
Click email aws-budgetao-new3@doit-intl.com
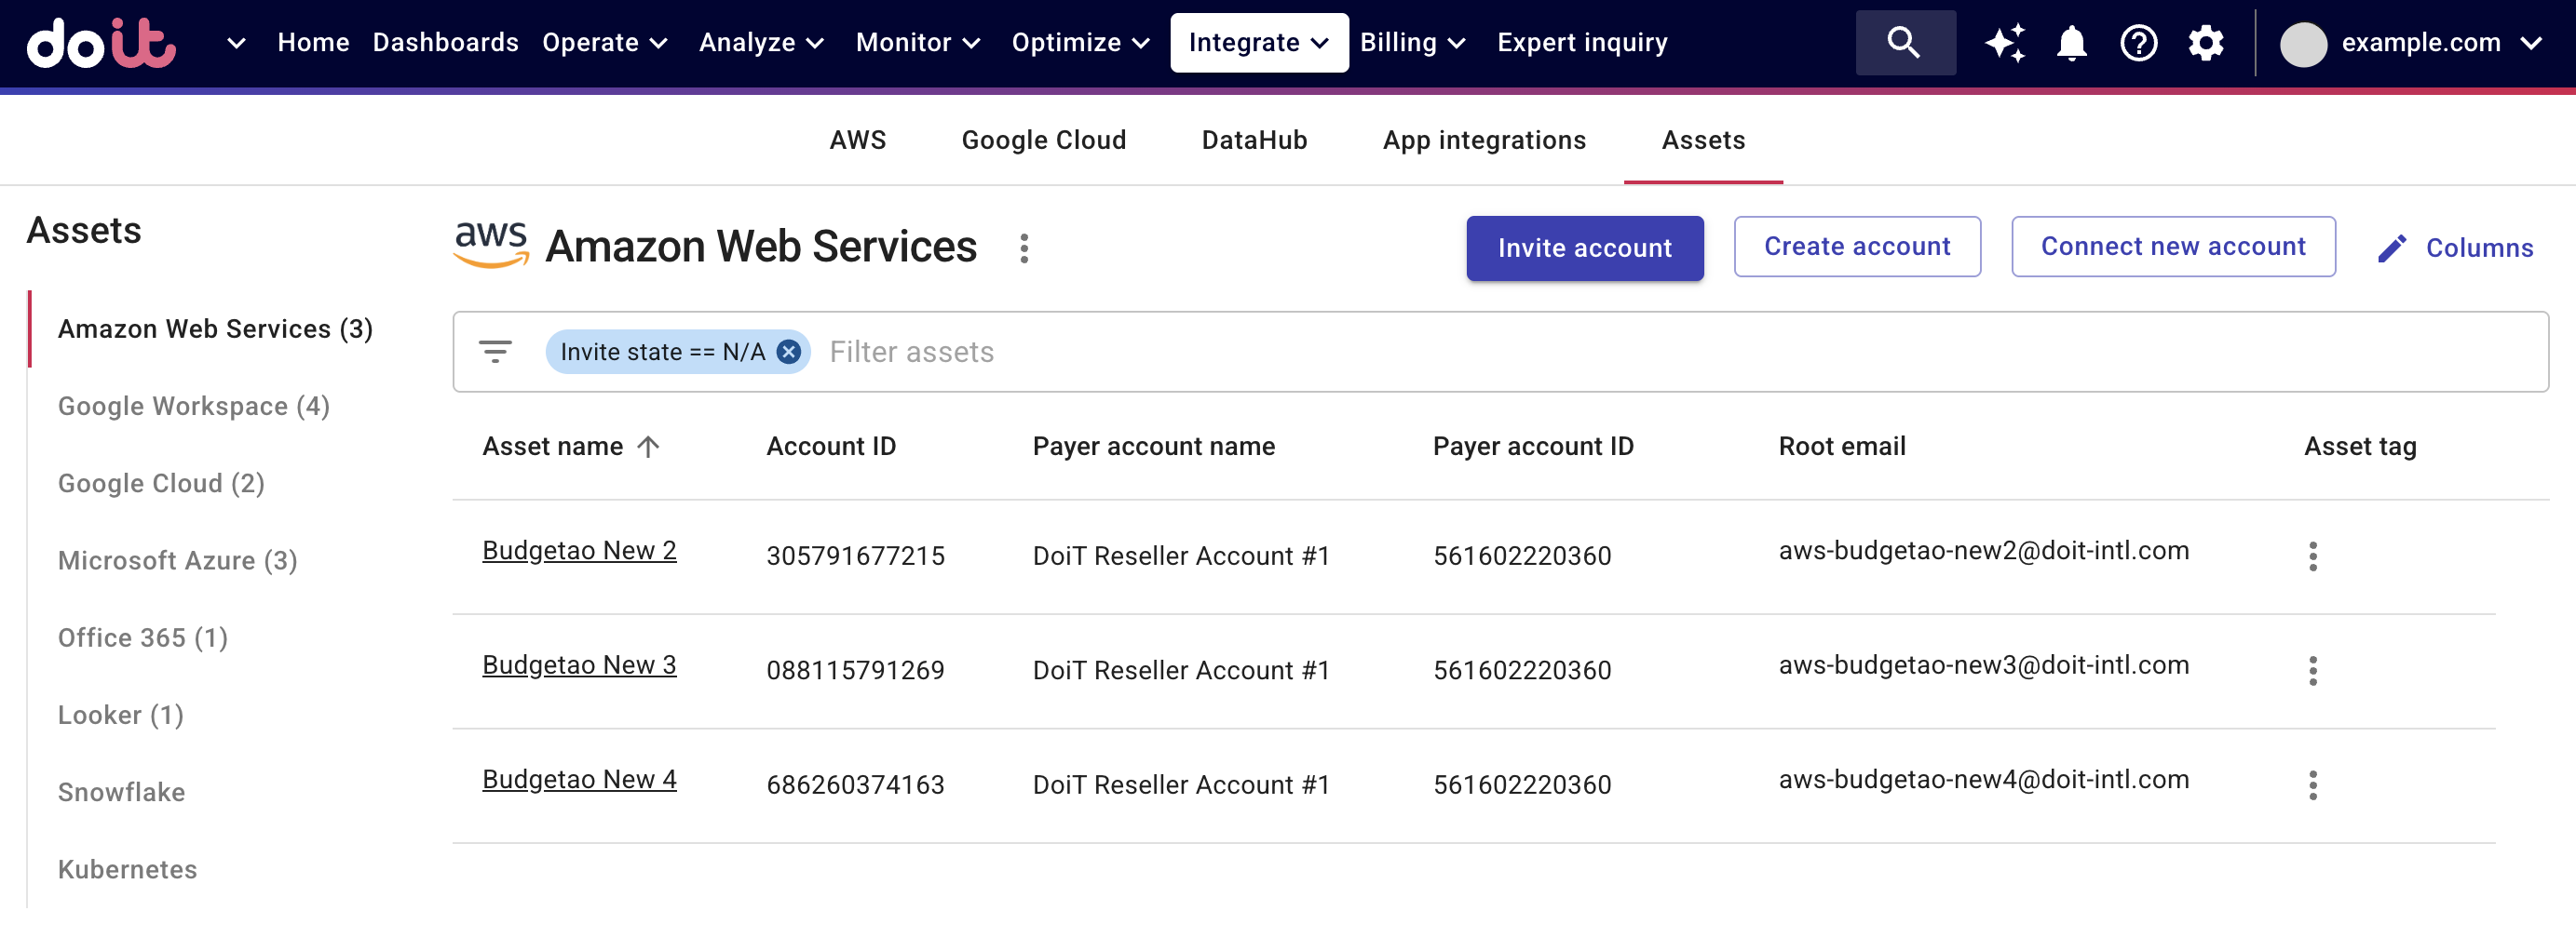coord(1984,665)
